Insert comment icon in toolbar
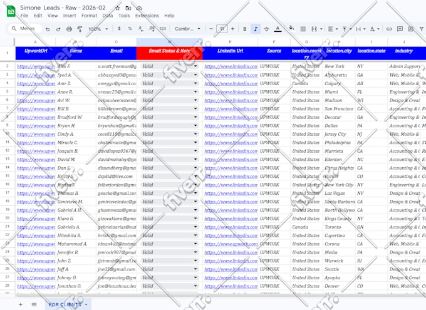Viewport: 426px width, 310px height. (x=400, y=29)
